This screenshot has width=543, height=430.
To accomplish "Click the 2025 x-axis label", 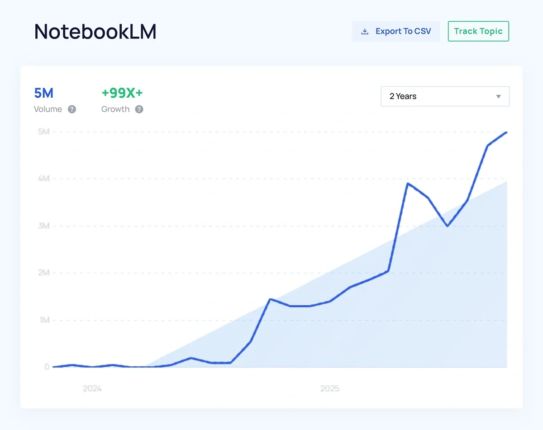I will 330,388.
